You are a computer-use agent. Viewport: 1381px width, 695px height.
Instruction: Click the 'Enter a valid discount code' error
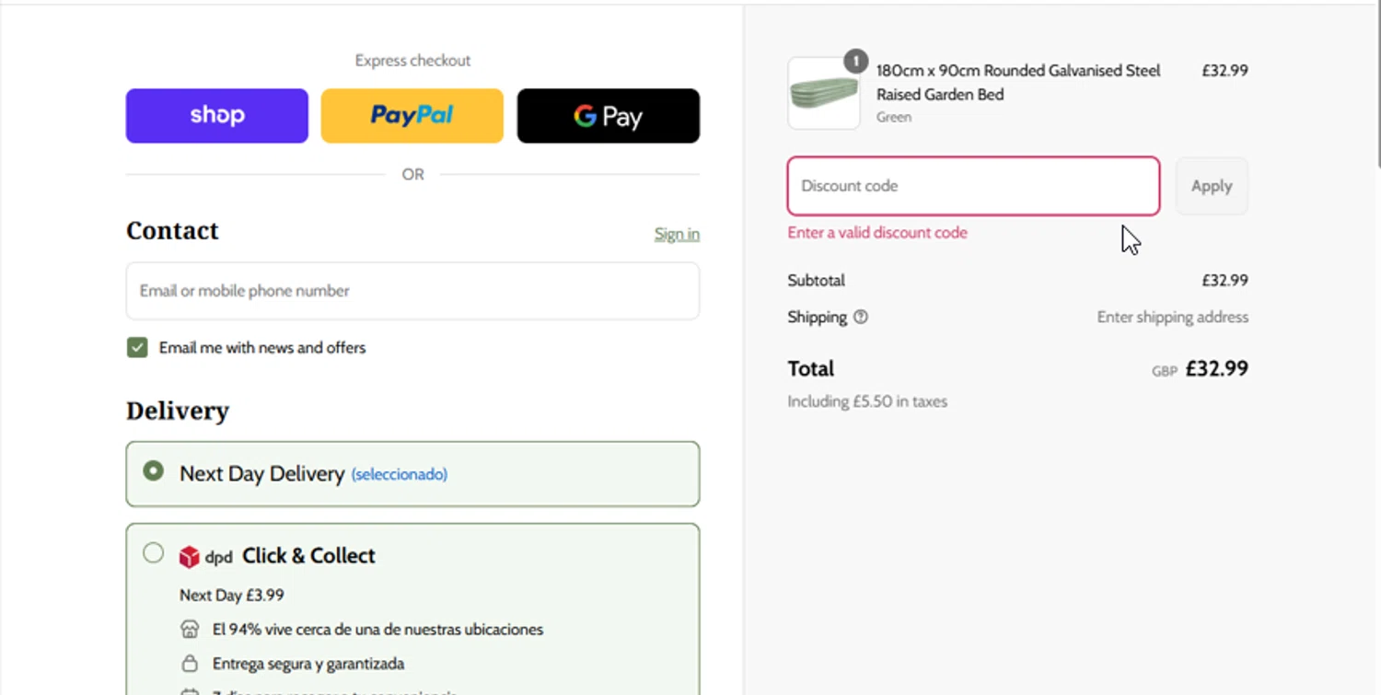click(x=877, y=233)
